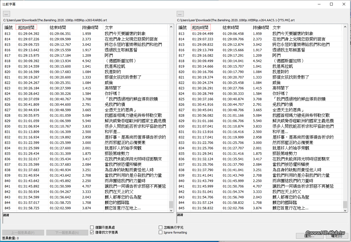The width and height of the screenshot is (351, 242).
Task: Select row number 820 in the left list
Action: point(7,72)
